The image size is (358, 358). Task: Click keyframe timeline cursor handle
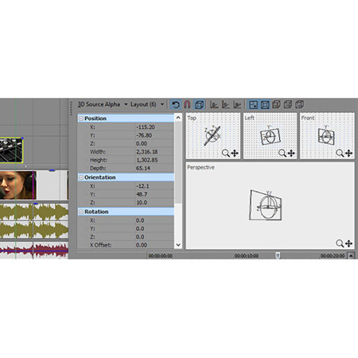point(278,255)
